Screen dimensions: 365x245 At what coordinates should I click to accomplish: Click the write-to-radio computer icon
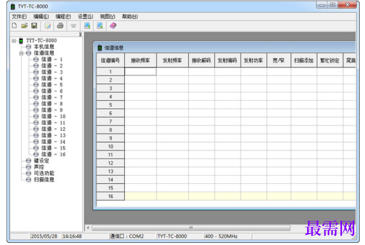point(100,26)
